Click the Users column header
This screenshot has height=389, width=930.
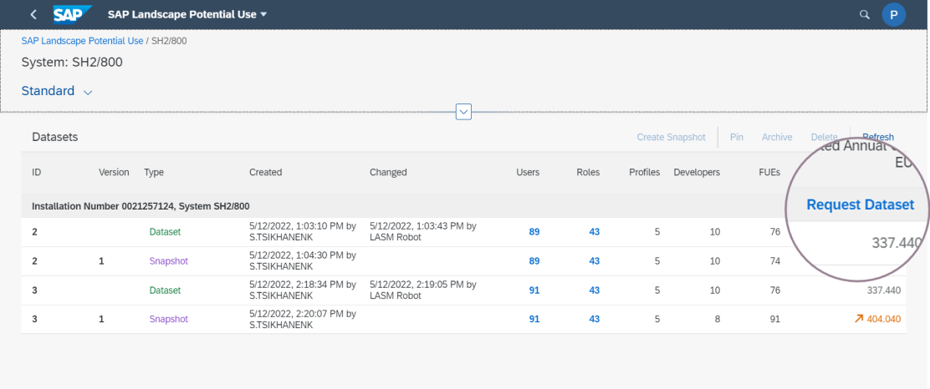pos(528,172)
